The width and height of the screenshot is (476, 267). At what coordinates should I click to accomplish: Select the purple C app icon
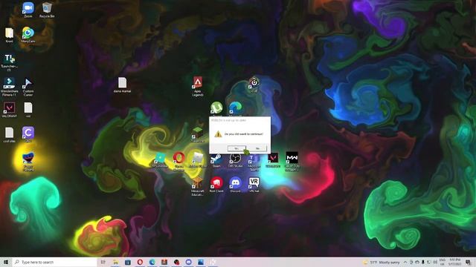coord(28,134)
